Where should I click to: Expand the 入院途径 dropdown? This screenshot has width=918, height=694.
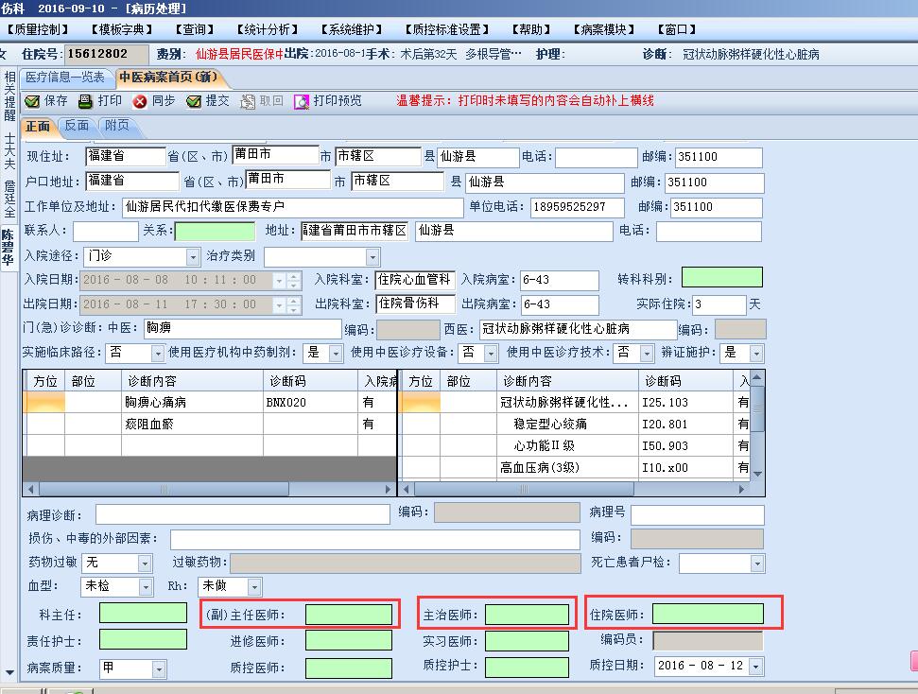pos(193,256)
